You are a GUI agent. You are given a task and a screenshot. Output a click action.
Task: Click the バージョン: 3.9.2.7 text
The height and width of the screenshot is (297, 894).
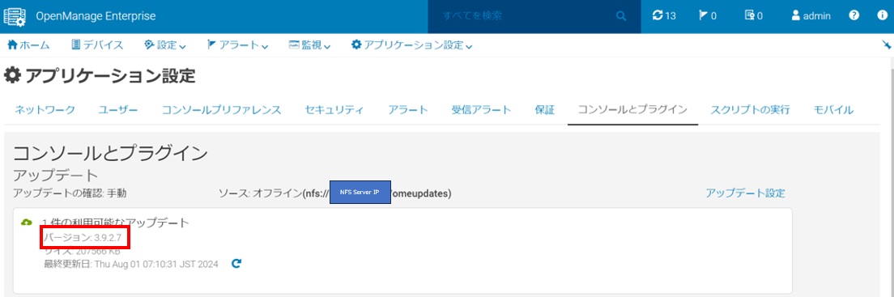tap(82, 237)
